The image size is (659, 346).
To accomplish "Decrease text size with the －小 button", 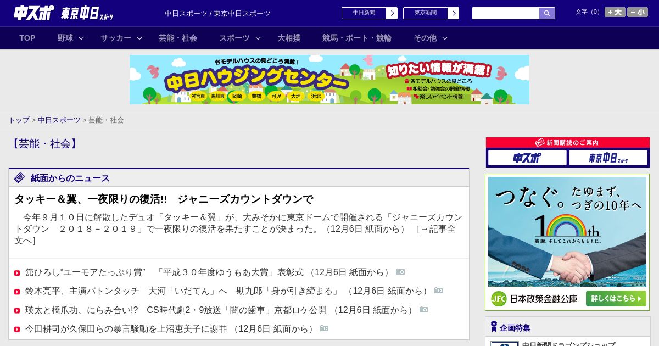I will click(x=638, y=12).
